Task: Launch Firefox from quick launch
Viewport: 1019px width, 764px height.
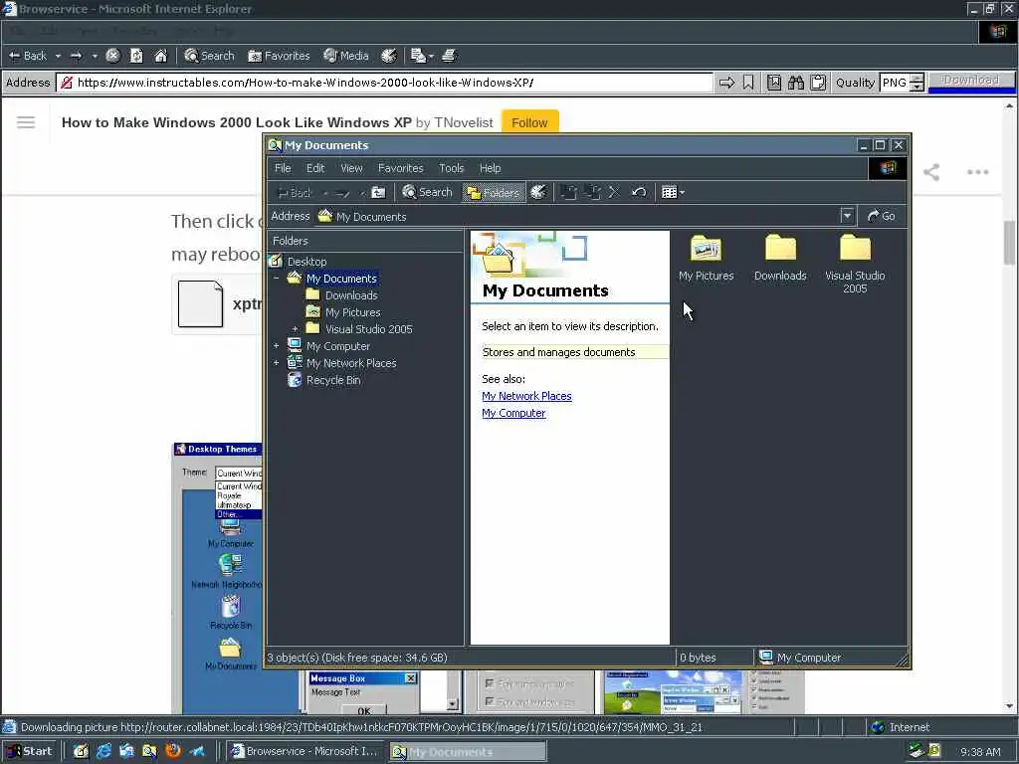Action: [173, 752]
